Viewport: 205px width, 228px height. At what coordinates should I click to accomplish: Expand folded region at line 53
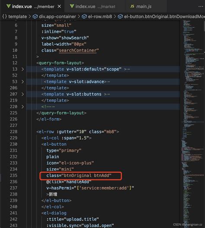click(22, 81)
